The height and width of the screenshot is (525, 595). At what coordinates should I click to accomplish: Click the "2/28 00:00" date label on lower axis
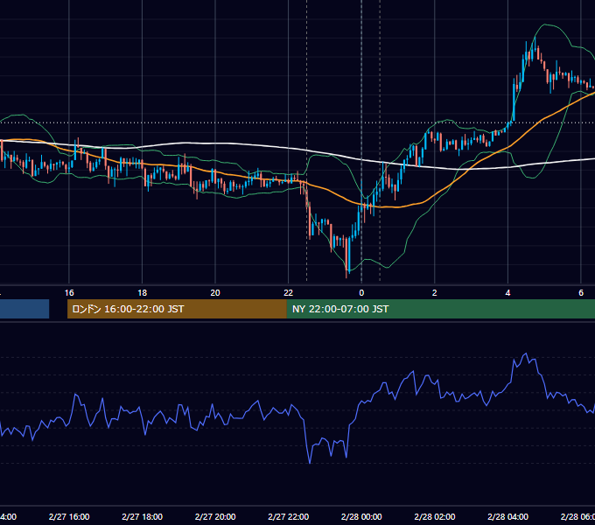pos(361,516)
